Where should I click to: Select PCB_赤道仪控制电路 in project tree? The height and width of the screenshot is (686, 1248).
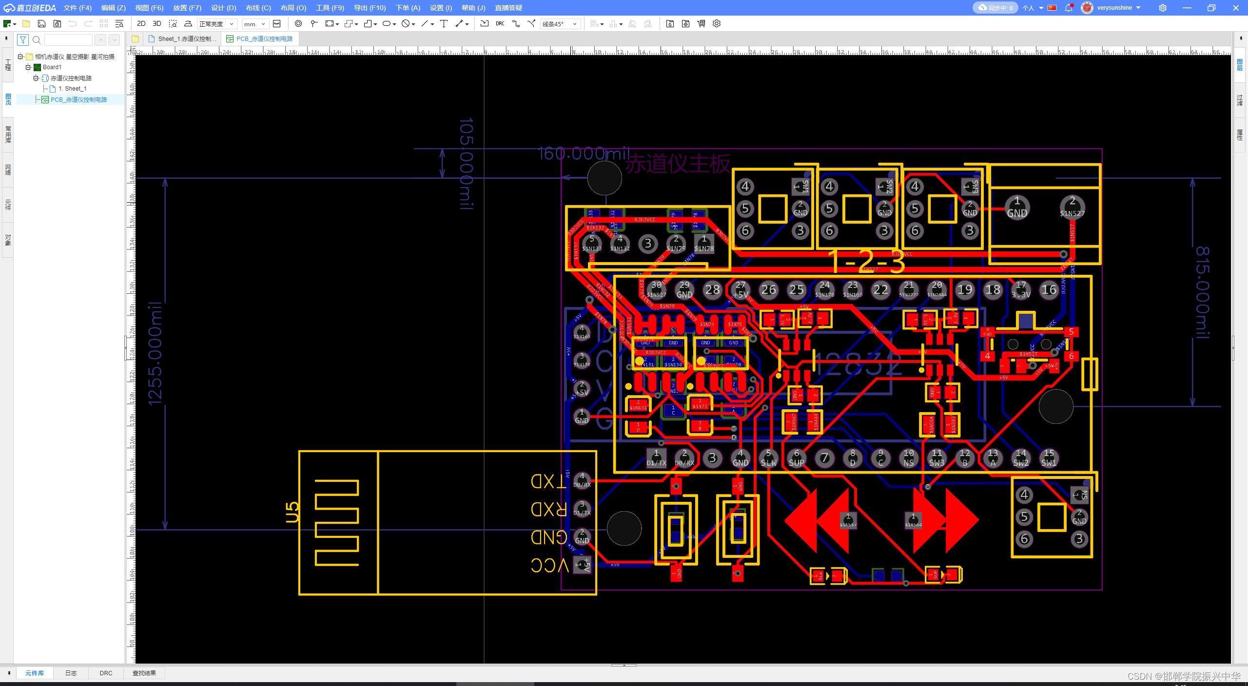[x=78, y=99]
